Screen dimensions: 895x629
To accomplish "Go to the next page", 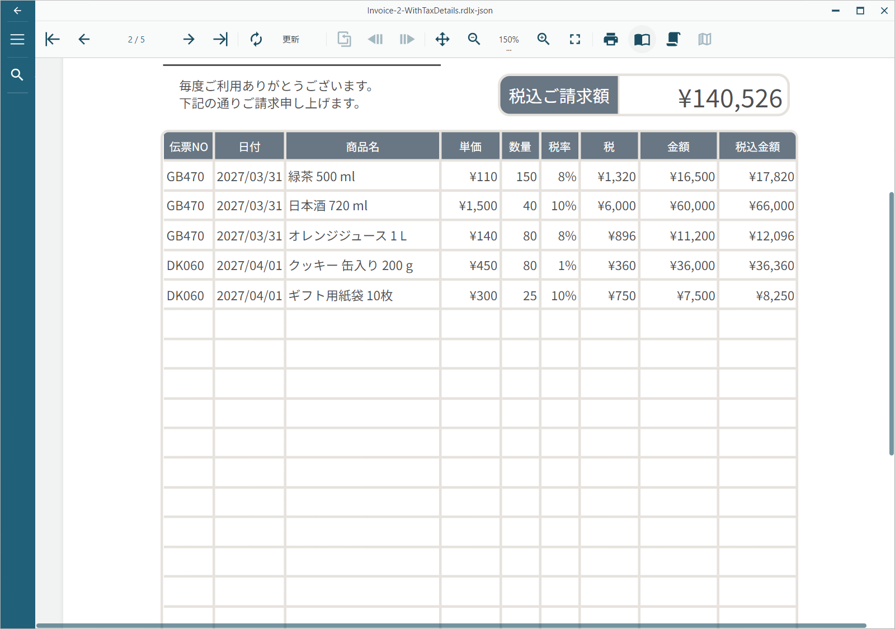I will [x=189, y=39].
